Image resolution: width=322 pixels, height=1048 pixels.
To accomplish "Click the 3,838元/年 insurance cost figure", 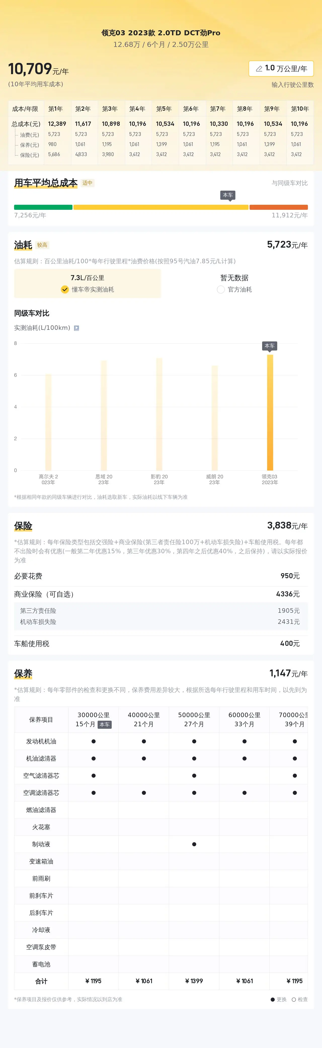I will pyautogui.click(x=287, y=526).
